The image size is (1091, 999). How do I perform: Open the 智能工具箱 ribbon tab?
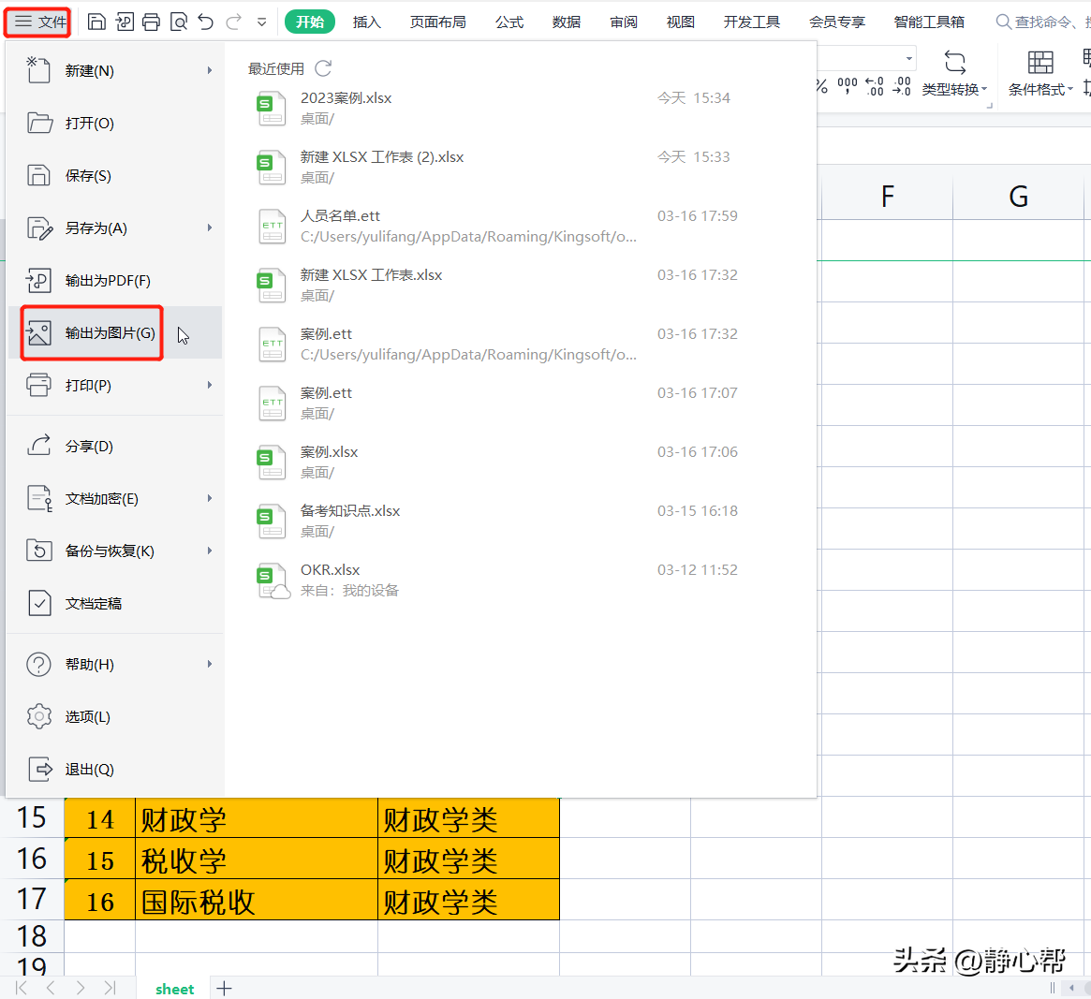point(929,22)
